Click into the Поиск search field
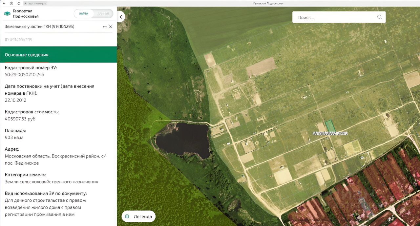This screenshot has height=226, width=420. click(x=335, y=17)
